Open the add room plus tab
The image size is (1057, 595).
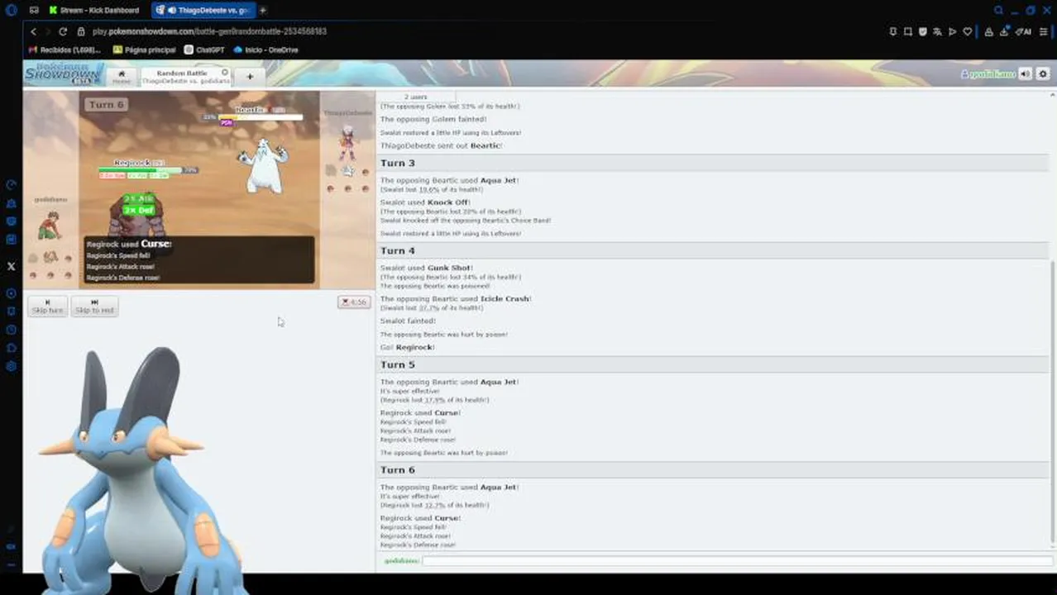[x=250, y=77]
